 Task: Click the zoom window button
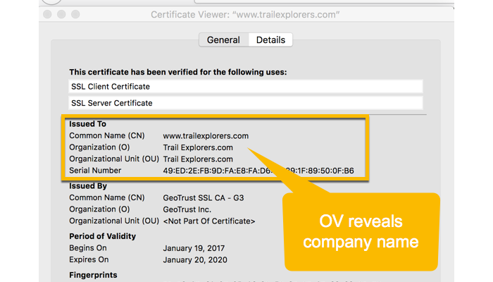pyautogui.click(x=76, y=14)
